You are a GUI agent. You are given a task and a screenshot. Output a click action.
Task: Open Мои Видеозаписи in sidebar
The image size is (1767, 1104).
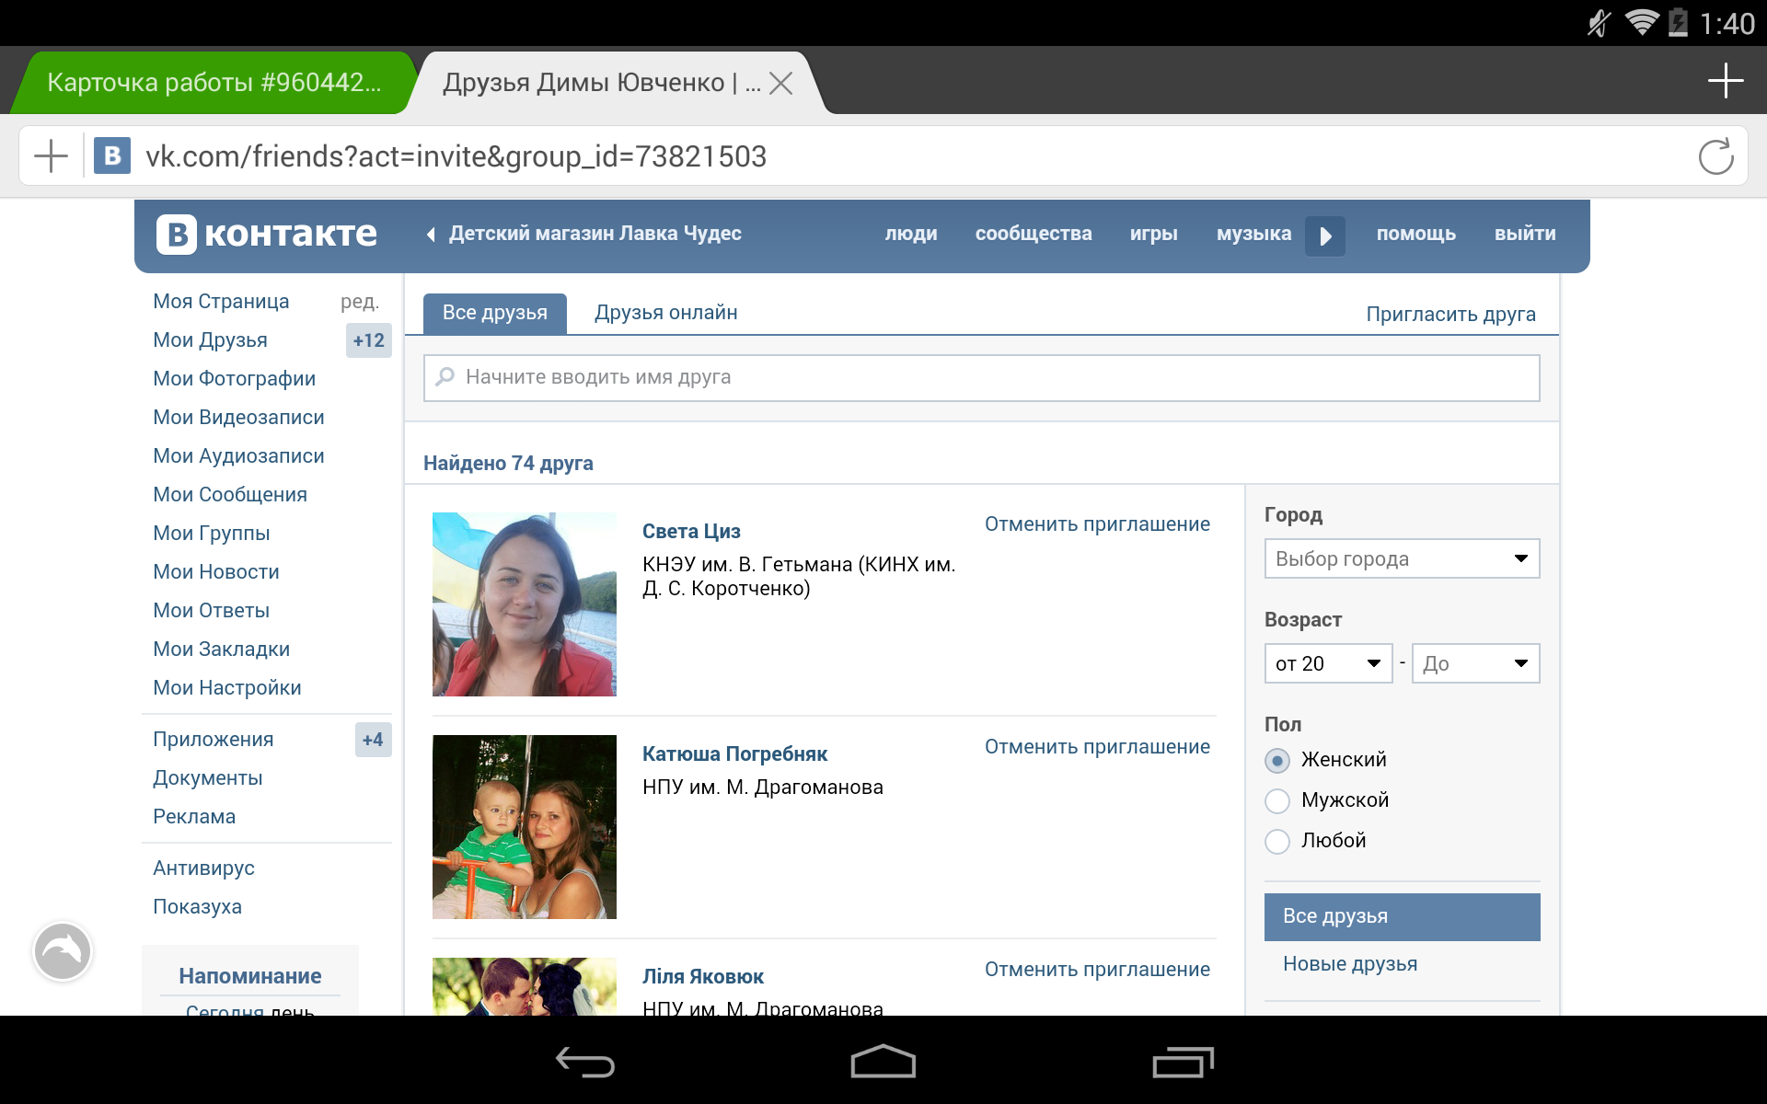[238, 418]
